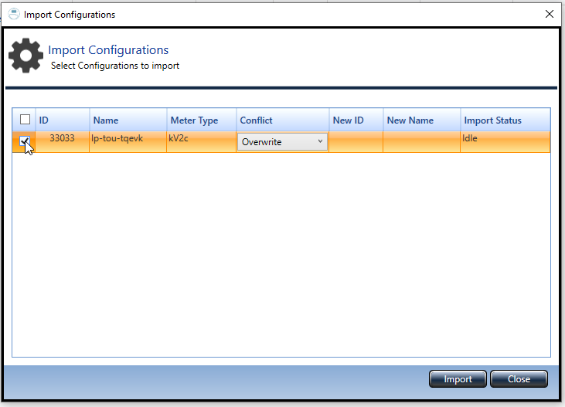Click the Conflict column header
This screenshot has height=407, width=565.
point(282,120)
